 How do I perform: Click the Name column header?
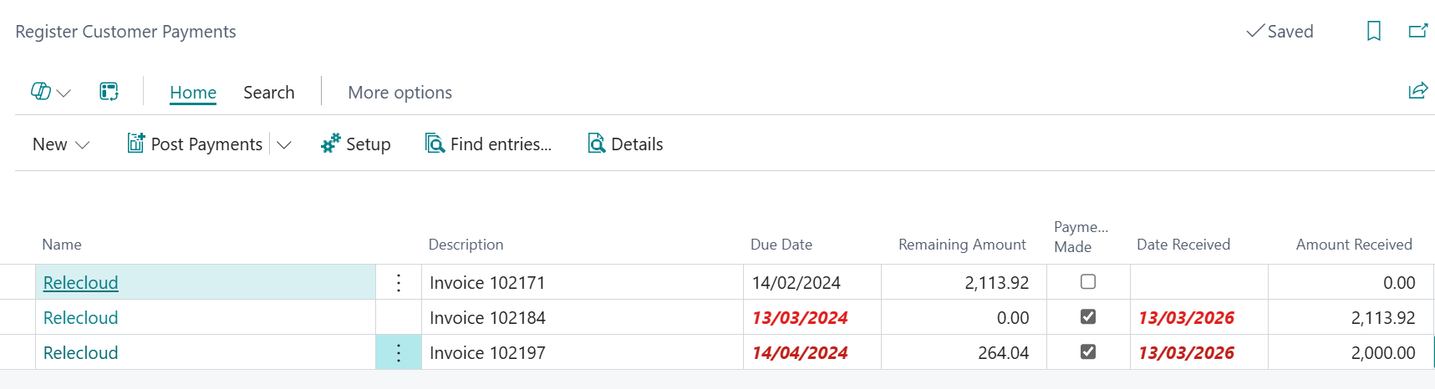[x=62, y=245]
